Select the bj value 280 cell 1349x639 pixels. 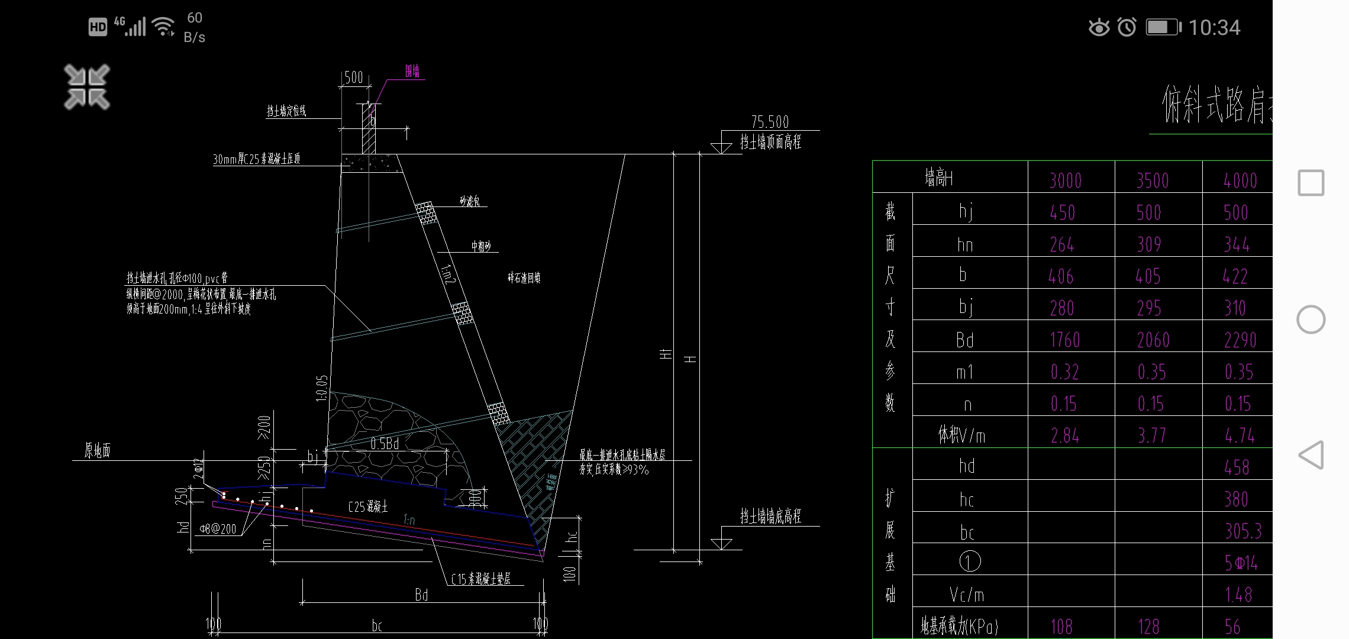point(1072,304)
